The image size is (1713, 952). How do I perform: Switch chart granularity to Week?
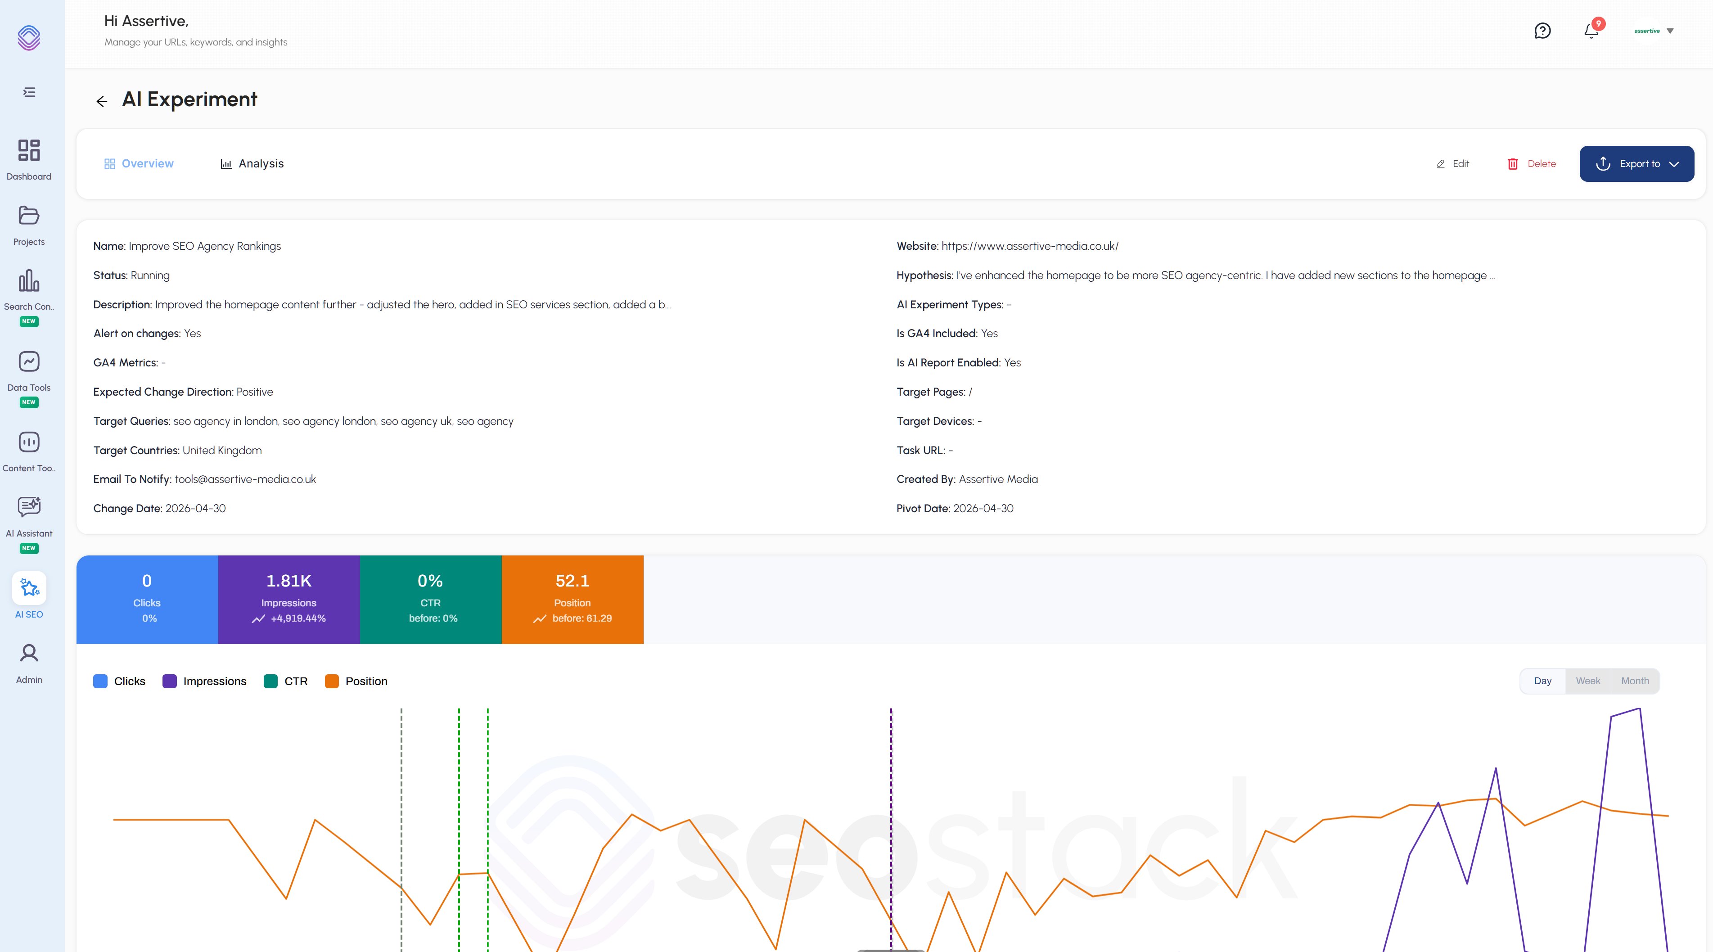point(1587,681)
